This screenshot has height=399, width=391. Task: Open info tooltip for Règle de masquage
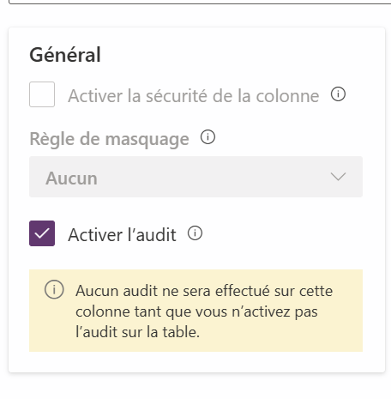(x=208, y=136)
